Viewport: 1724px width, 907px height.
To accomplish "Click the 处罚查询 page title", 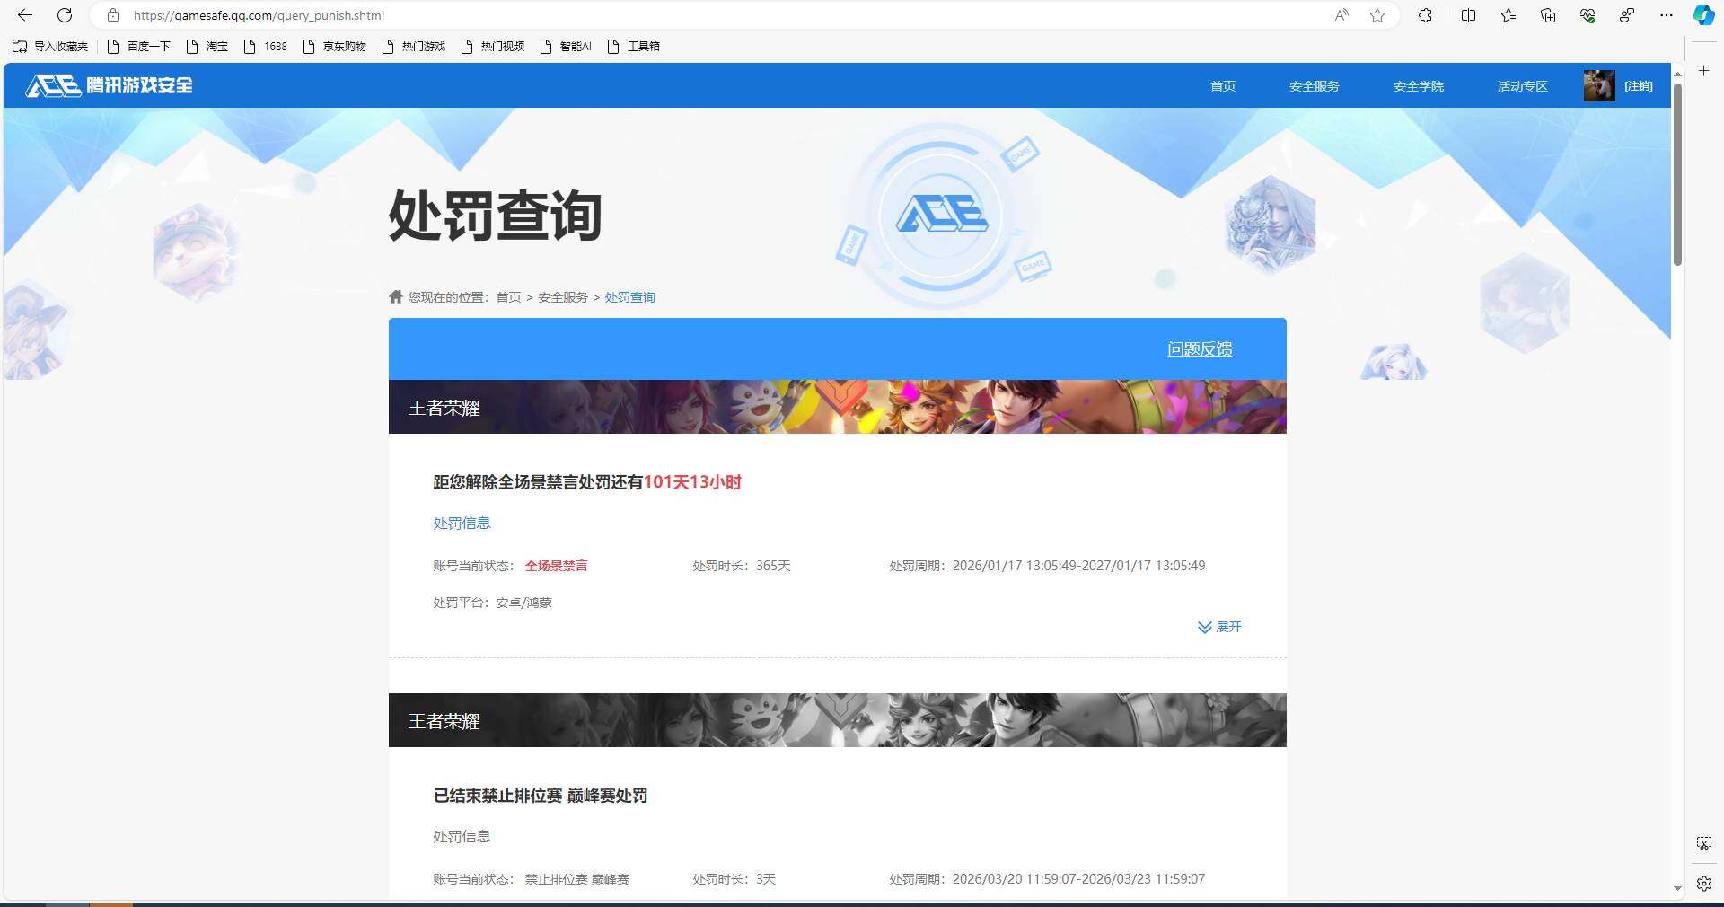I will pos(495,216).
